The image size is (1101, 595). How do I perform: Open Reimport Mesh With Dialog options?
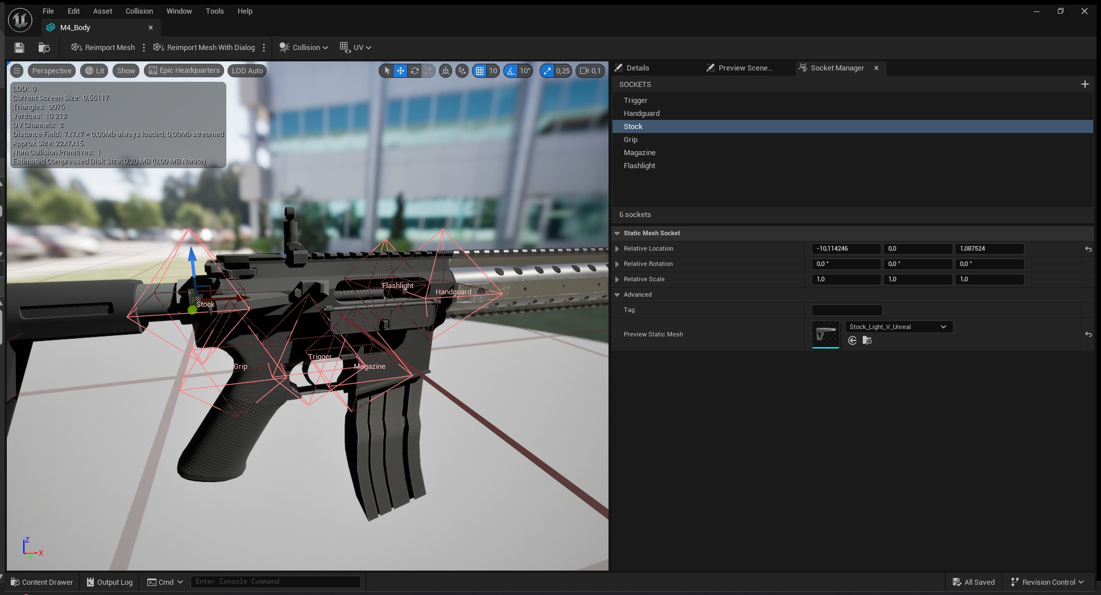pos(264,48)
